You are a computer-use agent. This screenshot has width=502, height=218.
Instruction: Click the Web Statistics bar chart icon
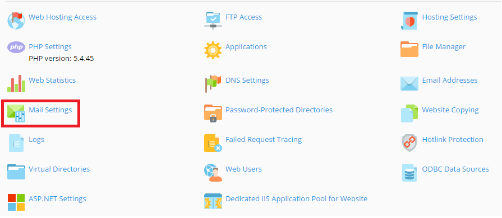[16, 84]
